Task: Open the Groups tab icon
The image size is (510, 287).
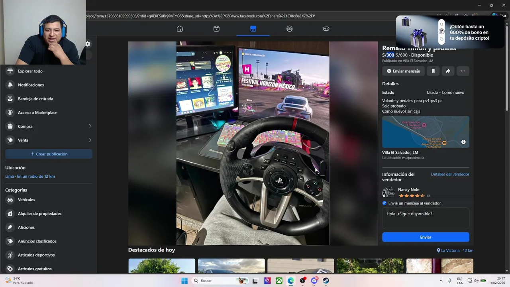Action: (x=290, y=29)
